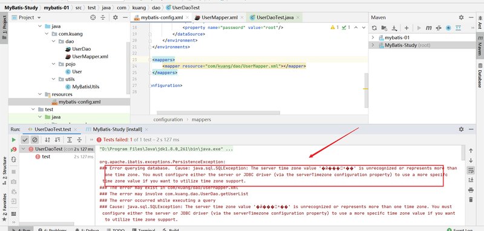Expand MyBatis-Study (root) in Maven
This screenshot has height=231, width=484.
[x=373, y=45]
